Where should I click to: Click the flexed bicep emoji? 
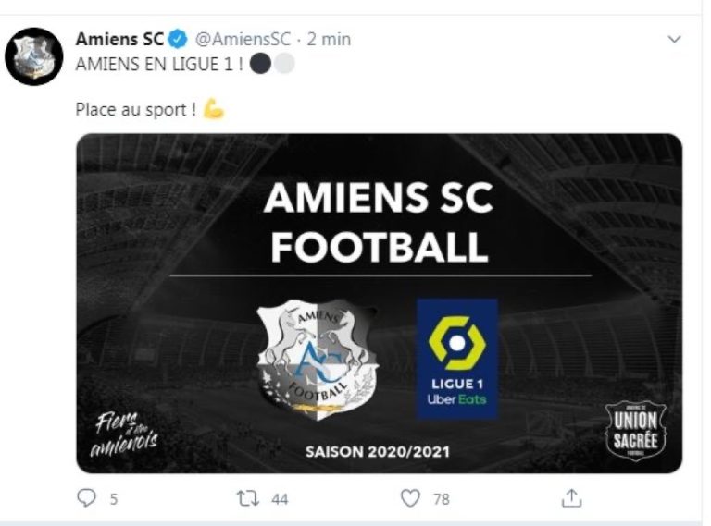(214, 109)
